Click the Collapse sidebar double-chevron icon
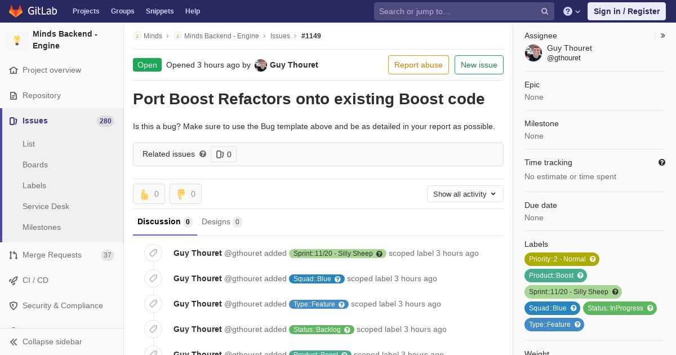Screen dimensions: 676x355 pyautogui.click(x=14, y=342)
